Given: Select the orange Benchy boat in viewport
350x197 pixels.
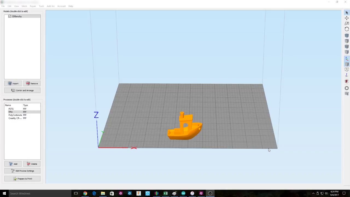Looking at the screenshot, I should click(185, 127).
